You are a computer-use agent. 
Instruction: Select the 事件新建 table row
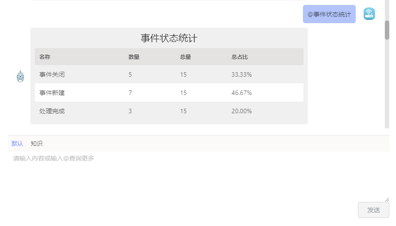click(x=169, y=93)
